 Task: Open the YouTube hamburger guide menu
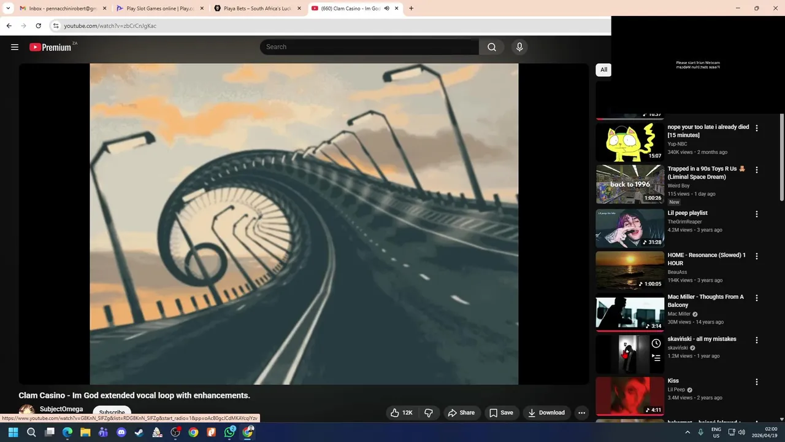[x=15, y=47]
